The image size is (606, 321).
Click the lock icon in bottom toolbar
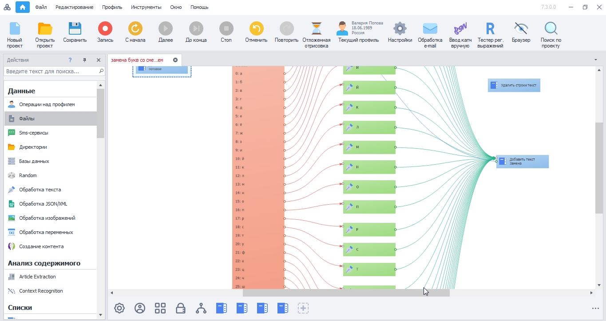pyautogui.click(x=181, y=308)
